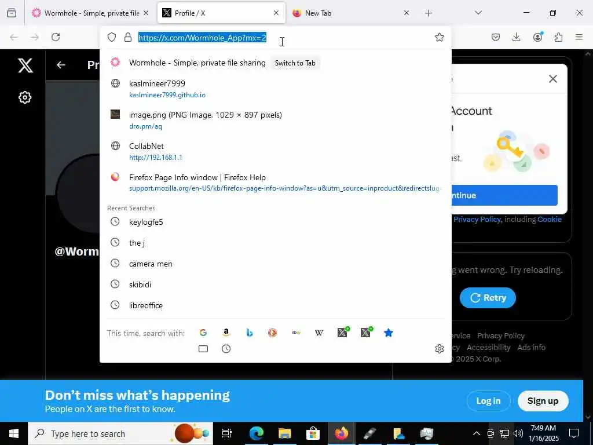Viewport: 593px width, 445px height.
Task: Switch to the Wormhole file sharing tab
Action: pyautogui.click(x=91, y=13)
